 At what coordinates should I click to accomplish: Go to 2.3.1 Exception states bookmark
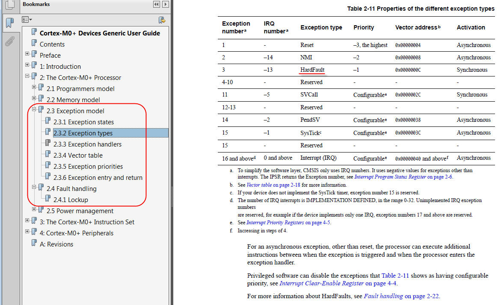click(x=84, y=122)
